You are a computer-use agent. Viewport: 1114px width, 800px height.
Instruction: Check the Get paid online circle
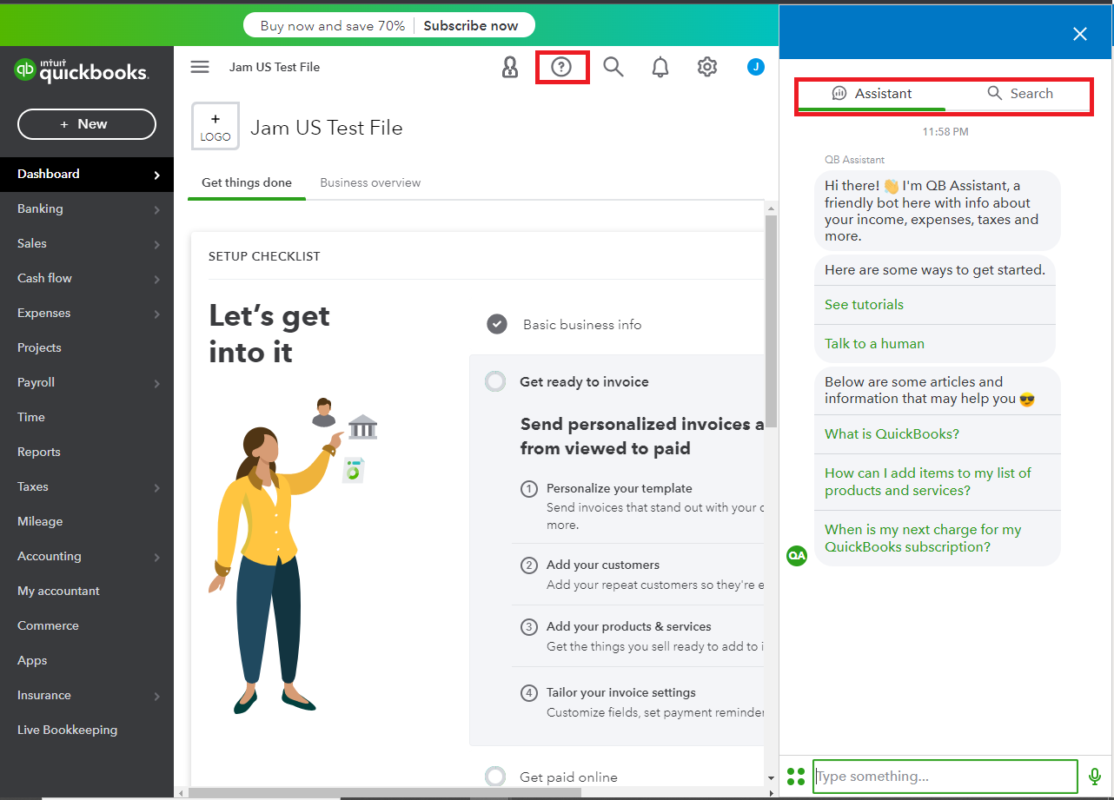point(495,777)
